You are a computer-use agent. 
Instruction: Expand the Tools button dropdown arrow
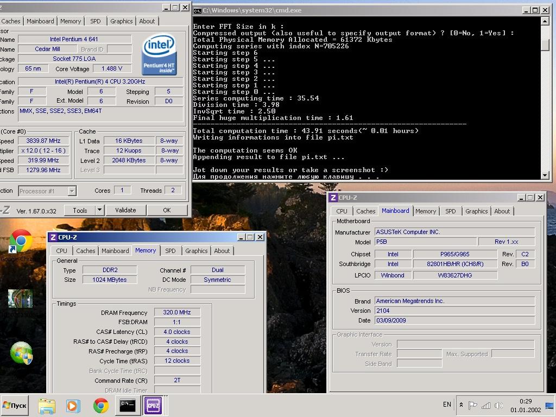coord(100,210)
